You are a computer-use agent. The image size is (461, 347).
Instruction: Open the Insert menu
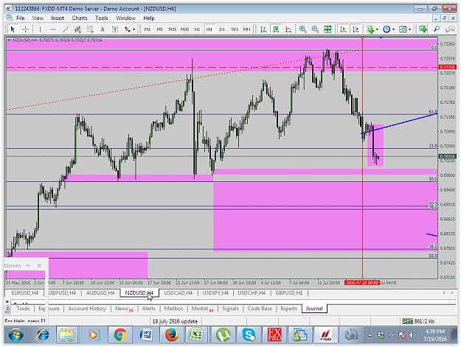(58, 18)
